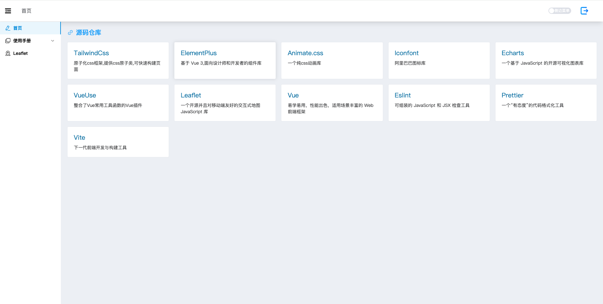Click the 首页 breadcrumb in the header
The image size is (603, 304).
coord(26,11)
